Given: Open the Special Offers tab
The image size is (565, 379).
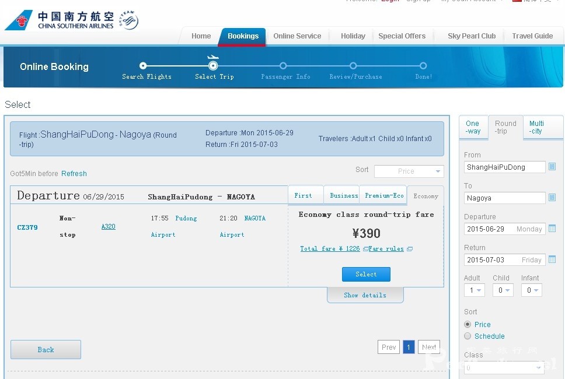Looking at the screenshot, I should [x=402, y=36].
